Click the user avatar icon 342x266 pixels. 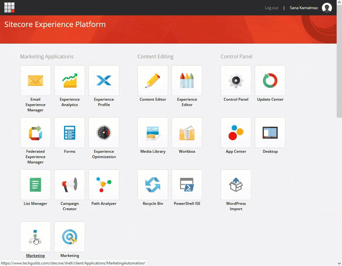327,8
